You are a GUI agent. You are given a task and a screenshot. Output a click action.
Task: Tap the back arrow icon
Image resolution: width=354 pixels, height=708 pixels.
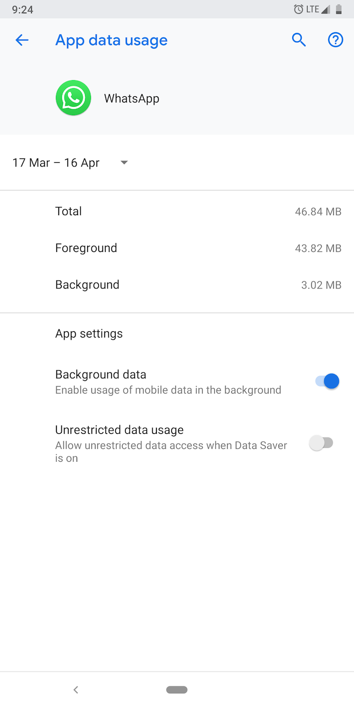tap(22, 40)
